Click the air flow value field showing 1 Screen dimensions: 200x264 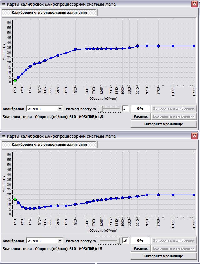(125, 109)
